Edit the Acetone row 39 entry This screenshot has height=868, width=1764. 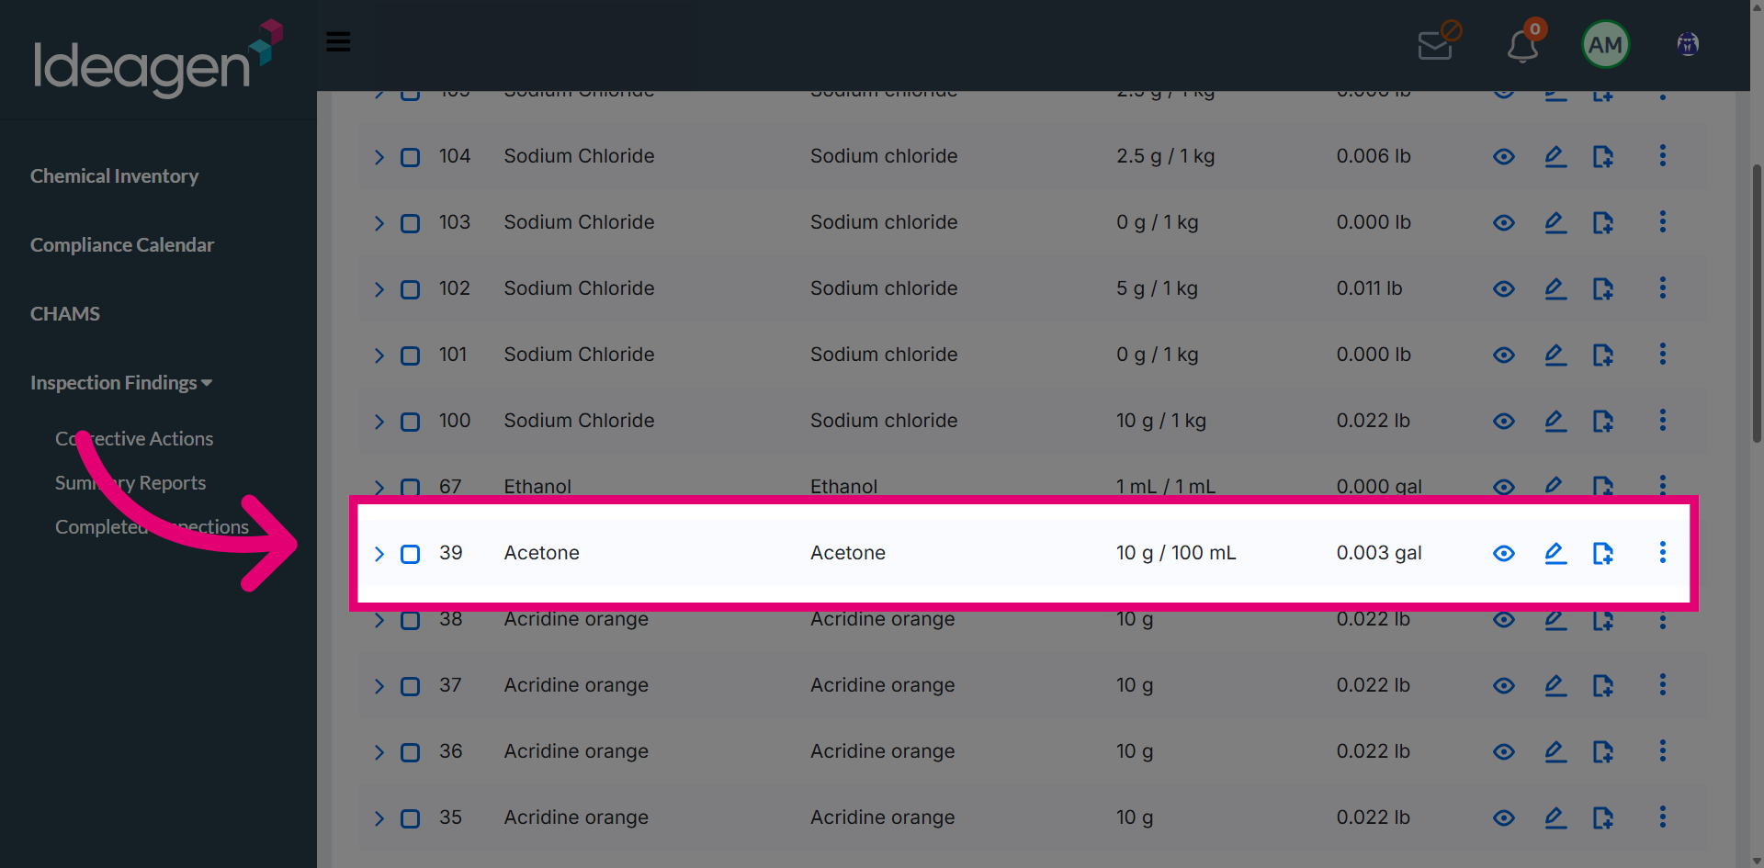pyautogui.click(x=1555, y=553)
